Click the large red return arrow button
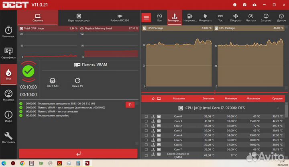Viewport: 289px width, 167px height. coord(78,153)
